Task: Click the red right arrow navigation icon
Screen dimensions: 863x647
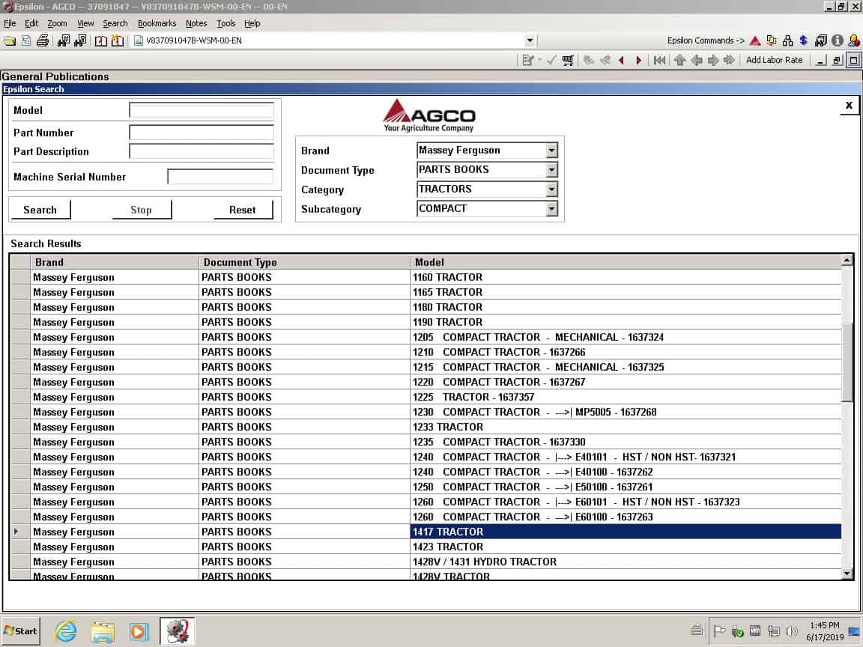Action: (638, 60)
